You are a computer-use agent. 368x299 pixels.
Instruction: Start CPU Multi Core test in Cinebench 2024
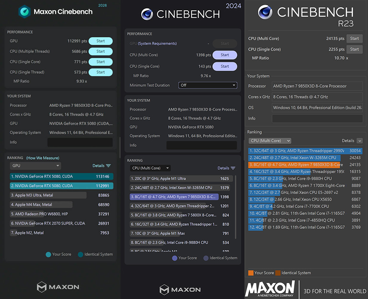(225, 55)
